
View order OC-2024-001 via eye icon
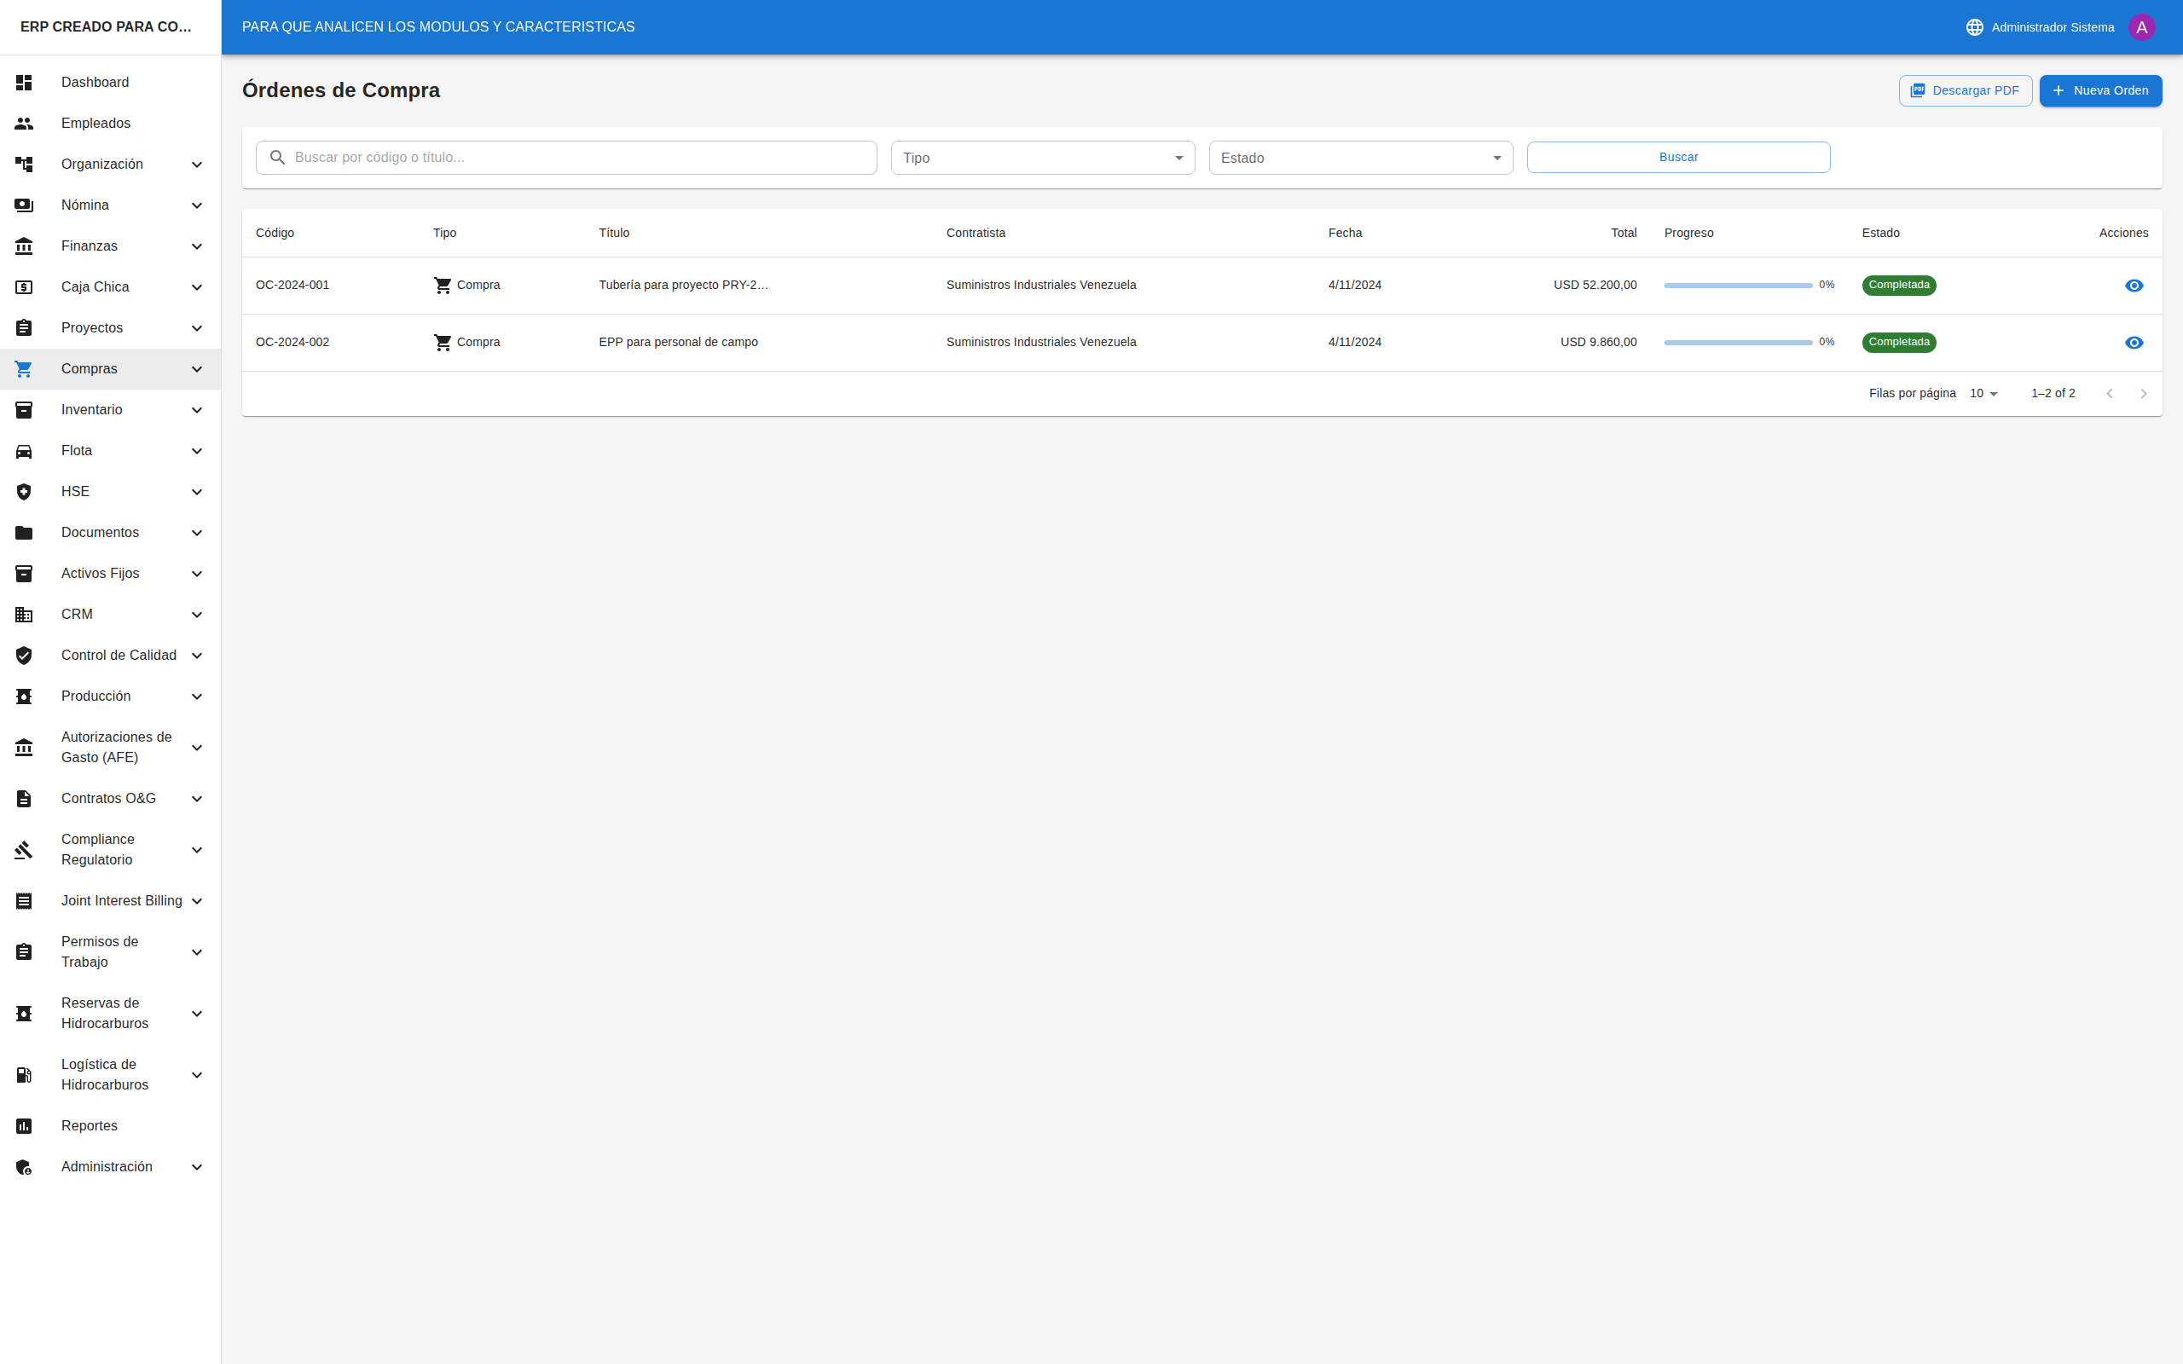pyautogui.click(x=2134, y=285)
